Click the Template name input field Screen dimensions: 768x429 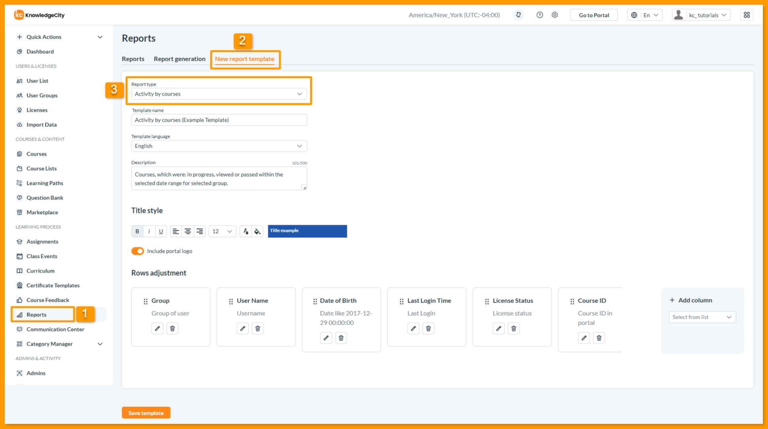coord(219,120)
